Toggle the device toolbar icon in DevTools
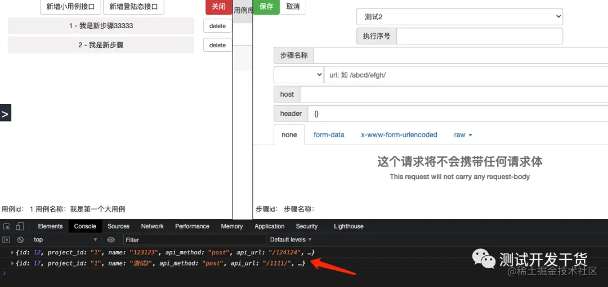The image size is (608, 287). [x=20, y=226]
